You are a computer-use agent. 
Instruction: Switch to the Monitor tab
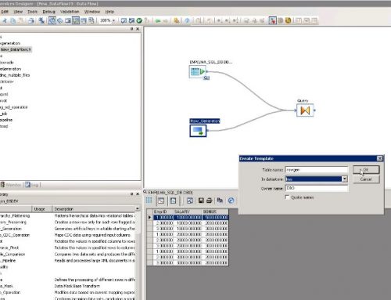coord(11,185)
